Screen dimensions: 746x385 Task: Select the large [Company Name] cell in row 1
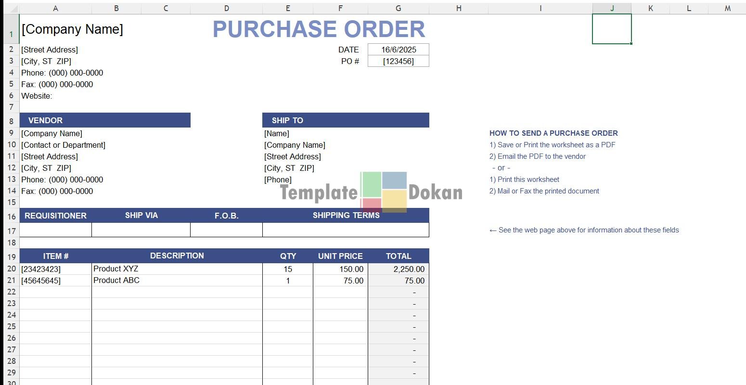(x=72, y=29)
